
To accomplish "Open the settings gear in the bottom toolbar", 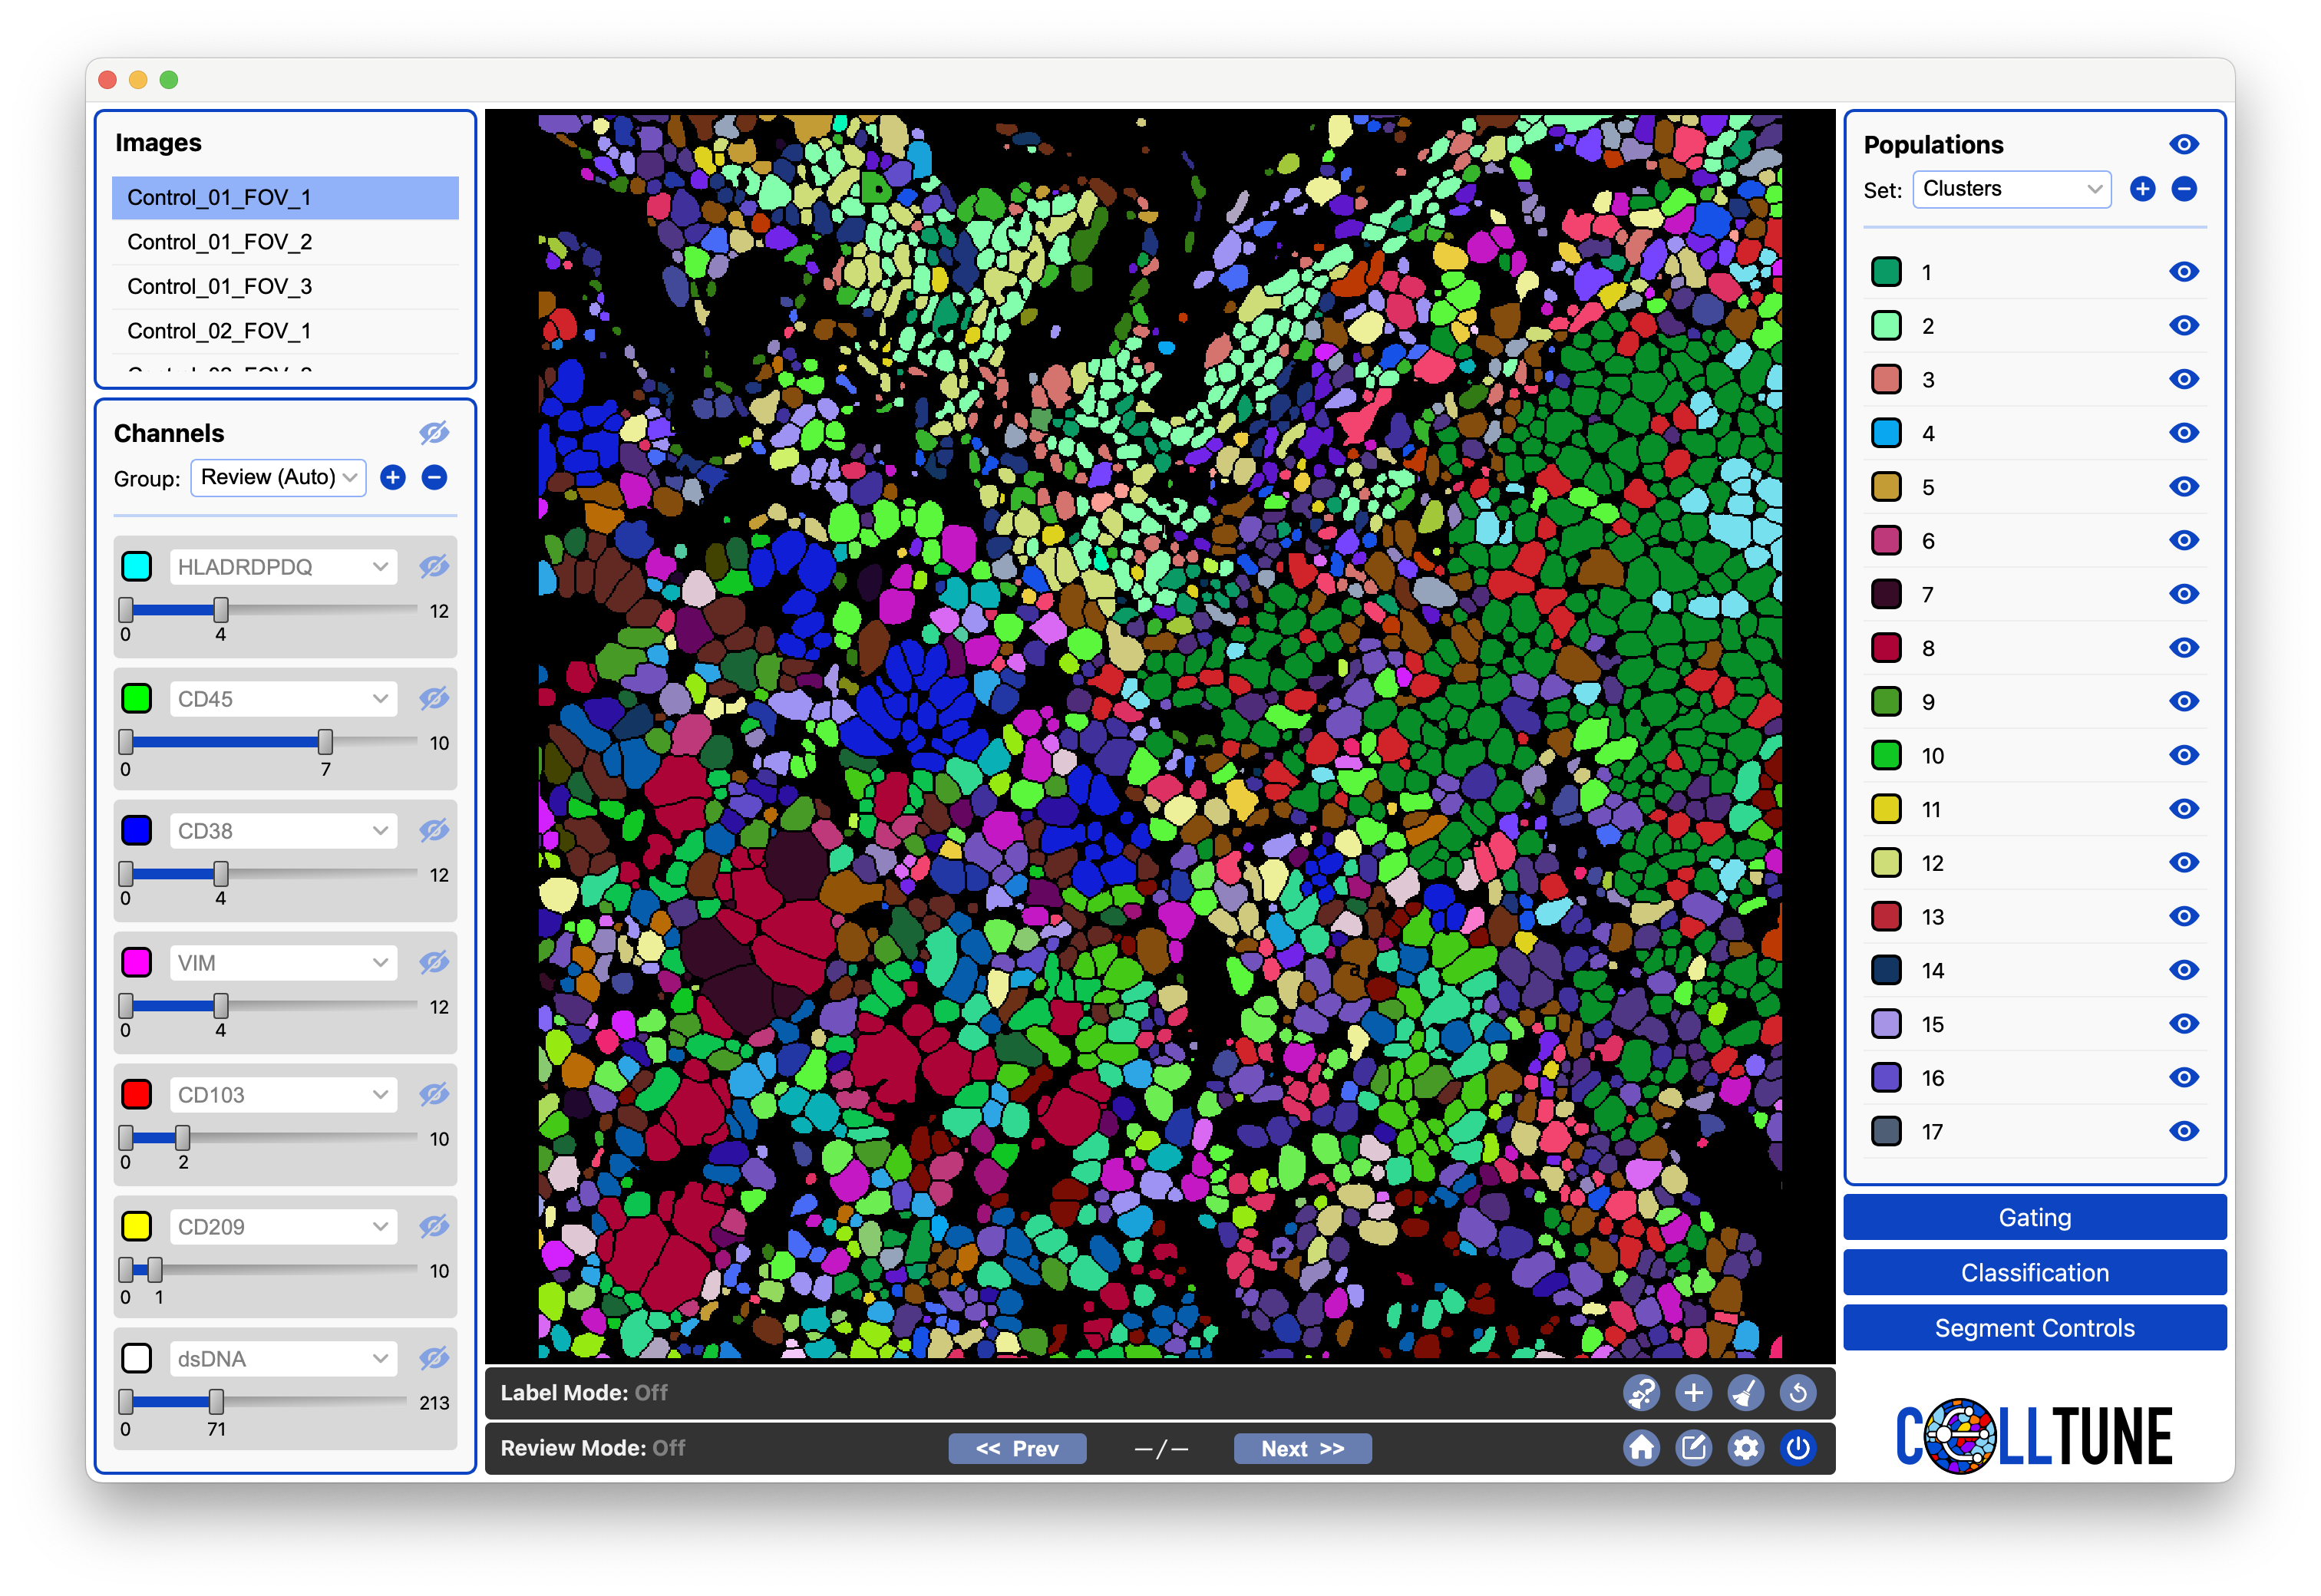I will point(1746,1448).
